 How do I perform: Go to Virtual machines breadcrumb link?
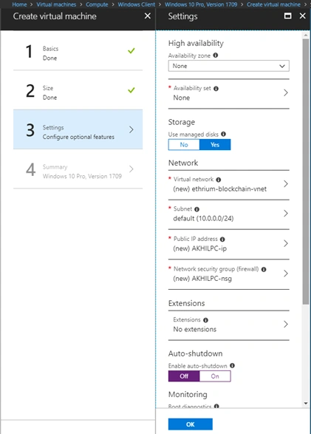(x=56, y=4)
